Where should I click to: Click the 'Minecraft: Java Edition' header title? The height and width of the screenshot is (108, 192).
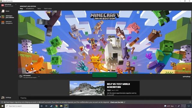(x=28, y=6)
